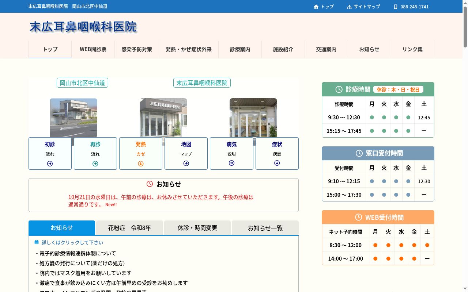Click the arrow icon in 病気 card

pyautogui.click(x=231, y=163)
